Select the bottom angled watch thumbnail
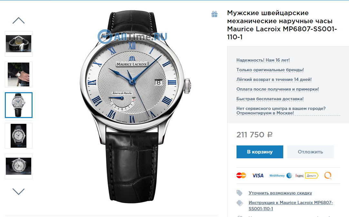349x217 pixels. 19,166
